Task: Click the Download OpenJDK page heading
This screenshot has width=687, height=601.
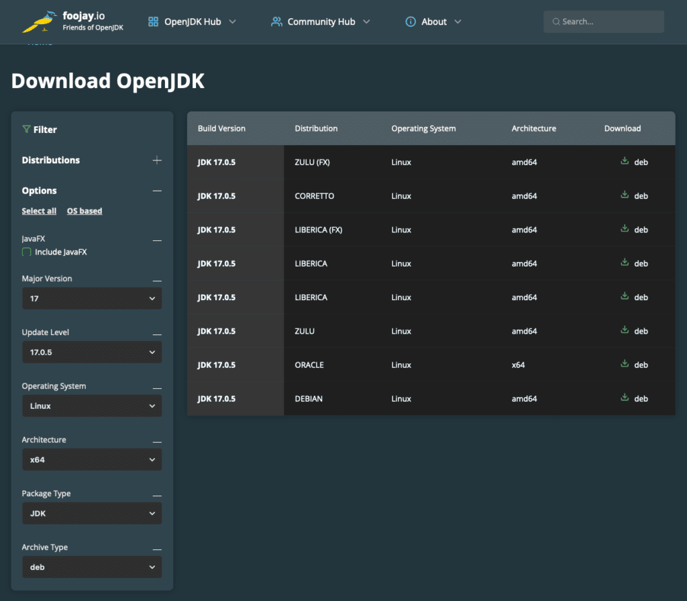Action: pyautogui.click(x=108, y=81)
